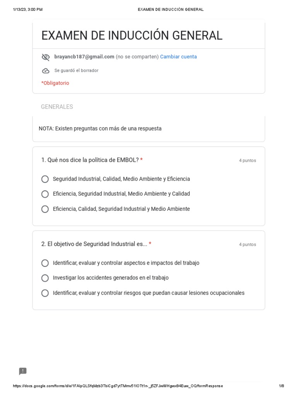This screenshot has width=297, height=396.
Task: Click the 'EXAMEN DE INDUCCIÓN GENERAL' form title
Action: pyautogui.click(x=132, y=36)
